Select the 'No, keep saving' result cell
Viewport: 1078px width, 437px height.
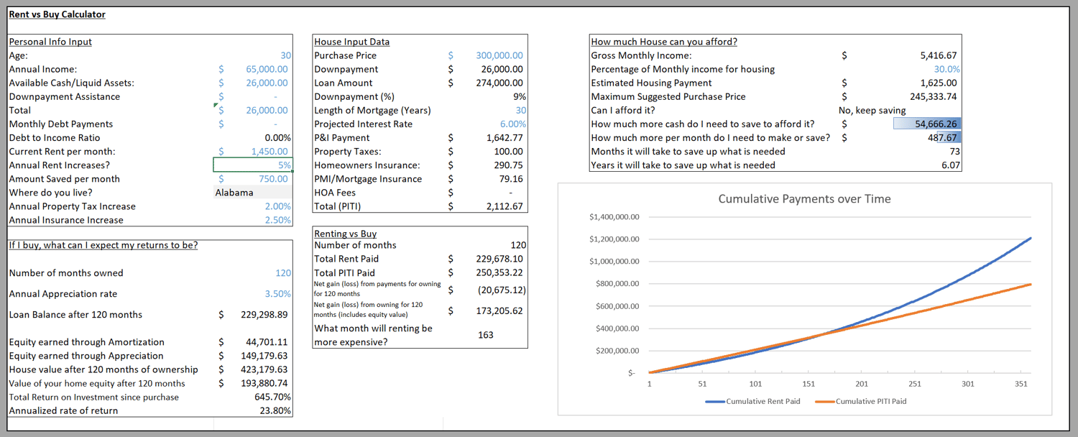pos(872,111)
